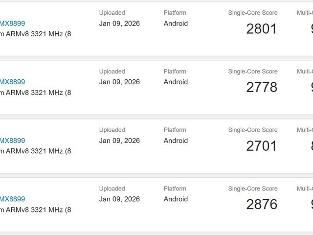313x235 pixels.
Task: Click the single-core score 2801
Action: [x=261, y=28]
